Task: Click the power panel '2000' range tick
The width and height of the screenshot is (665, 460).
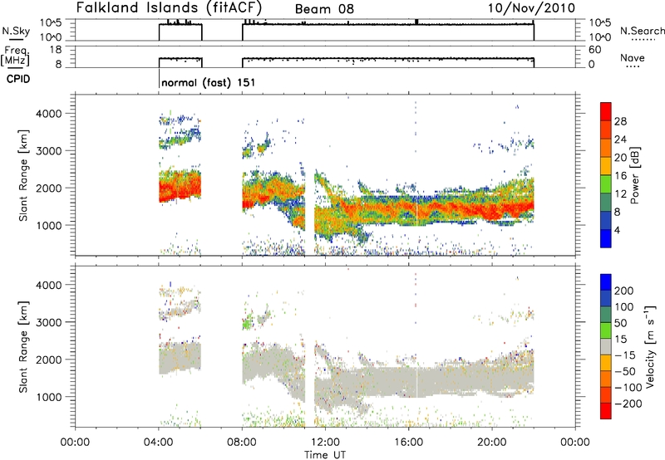Action: pyautogui.click(x=49, y=188)
